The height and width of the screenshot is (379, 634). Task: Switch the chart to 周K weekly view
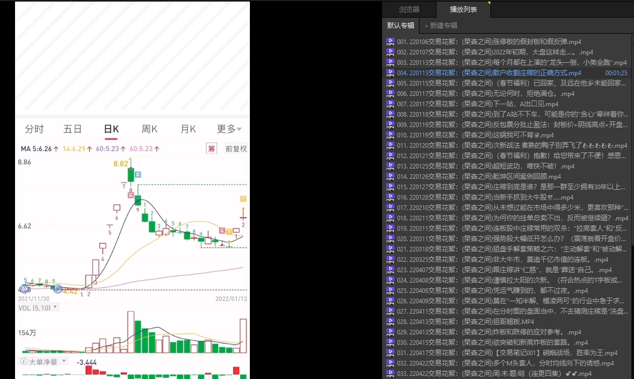point(150,129)
